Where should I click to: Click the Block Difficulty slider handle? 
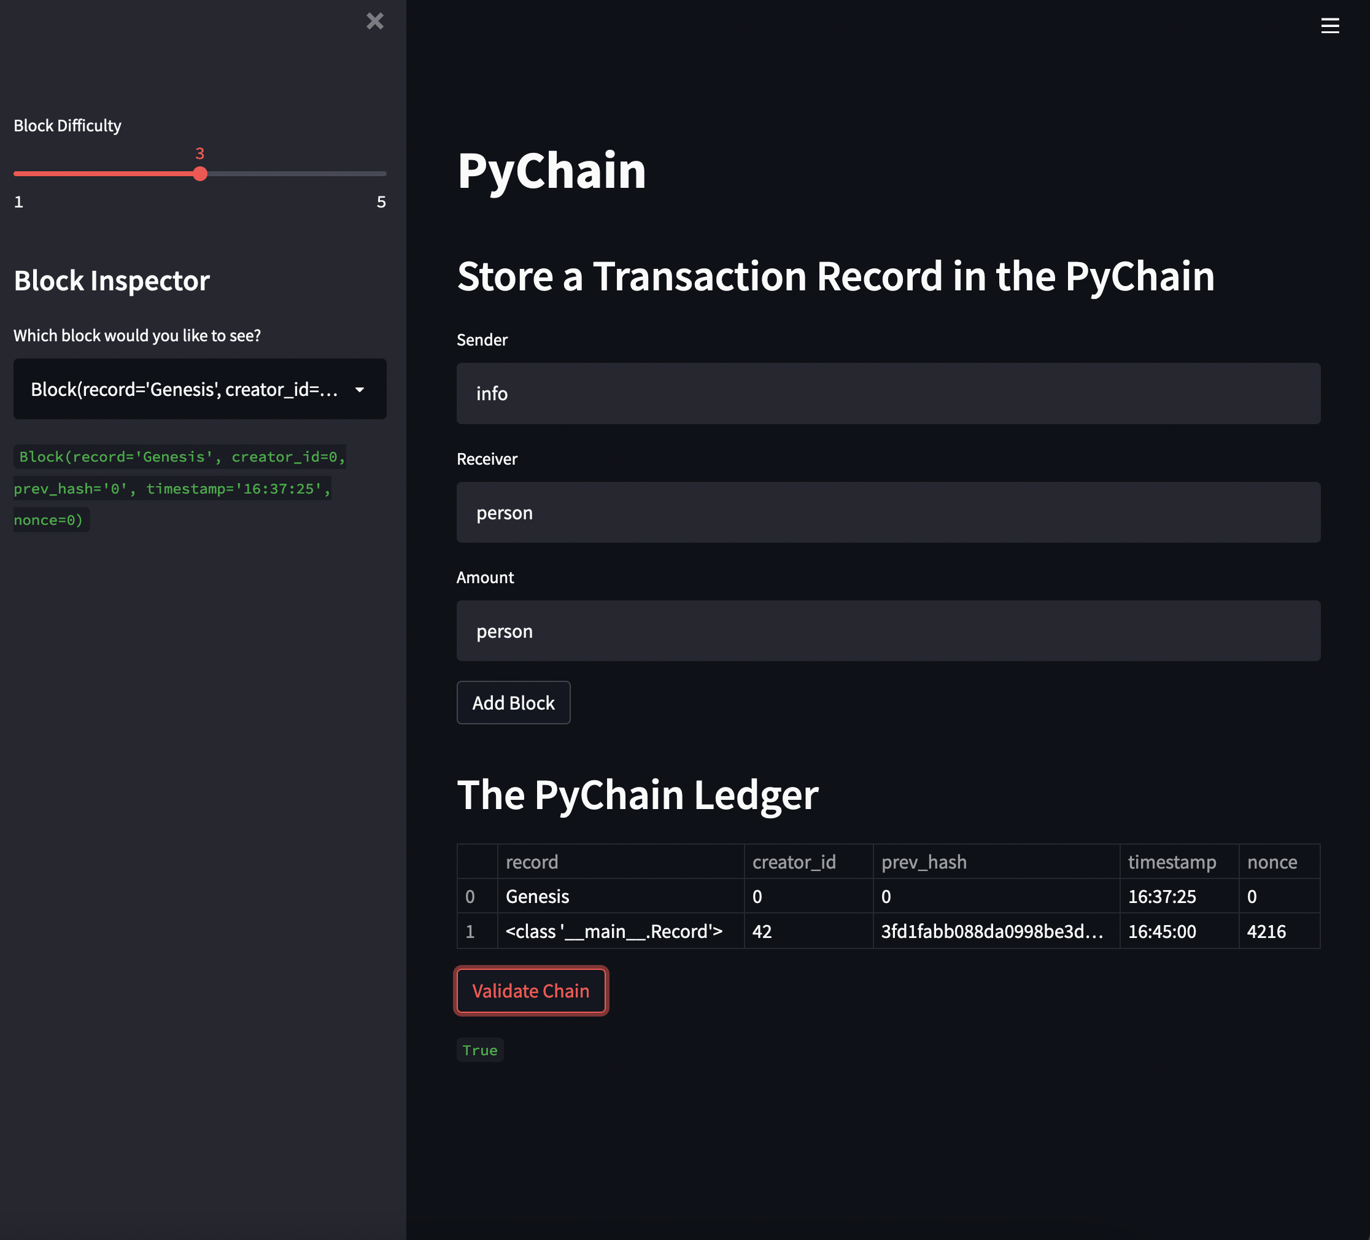click(200, 174)
